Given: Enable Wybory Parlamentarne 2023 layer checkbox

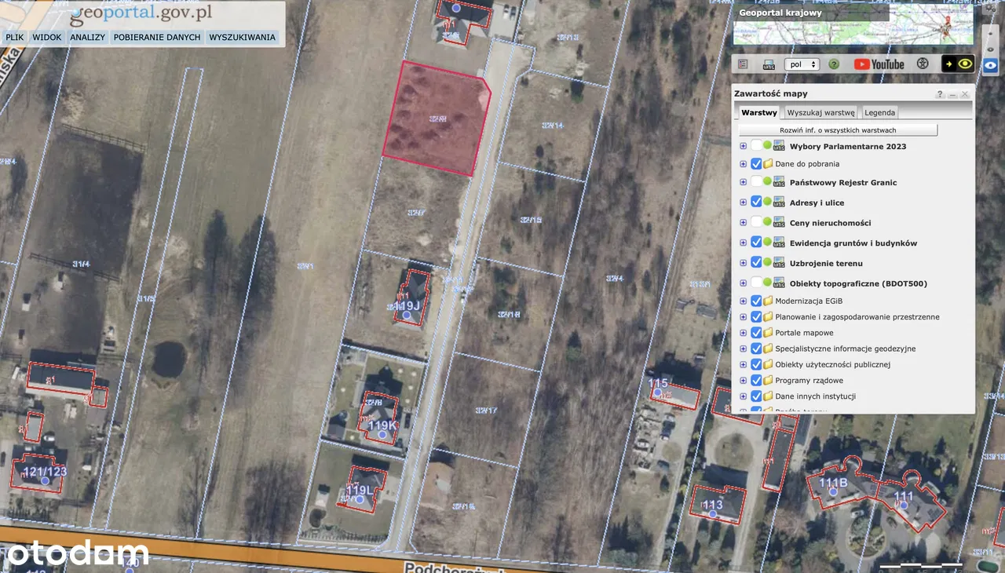Looking at the screenshot, I should click(x=756, y=146).
